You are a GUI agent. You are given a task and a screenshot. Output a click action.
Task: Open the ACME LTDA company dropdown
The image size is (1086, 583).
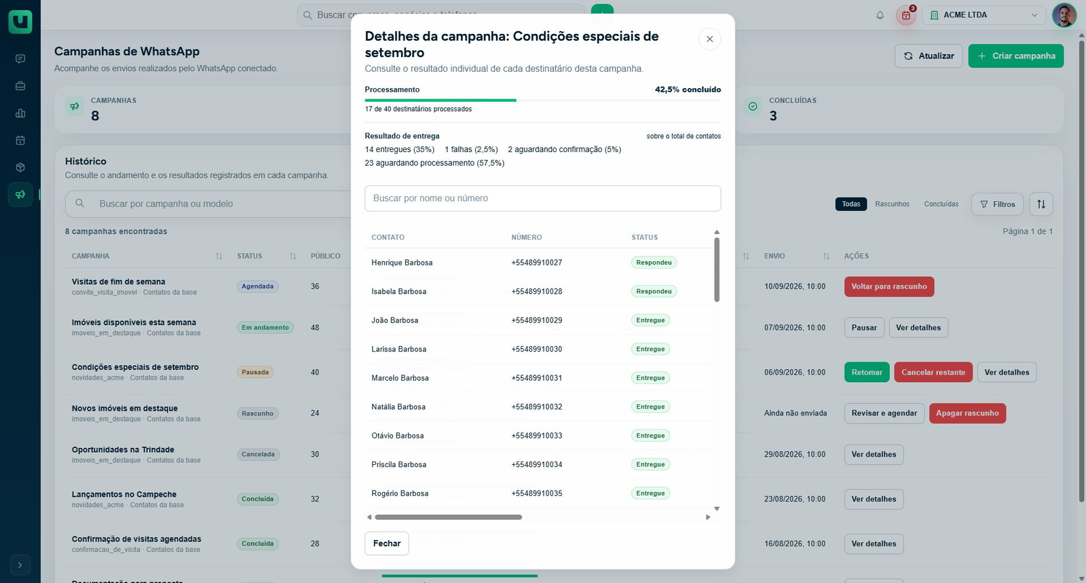point(984,15)
